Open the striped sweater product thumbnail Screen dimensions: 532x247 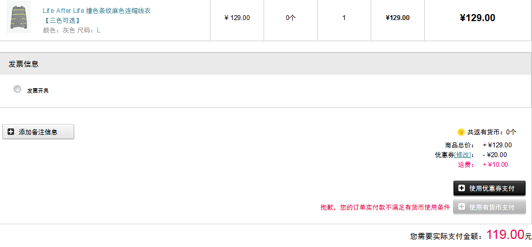coord(18,17)
